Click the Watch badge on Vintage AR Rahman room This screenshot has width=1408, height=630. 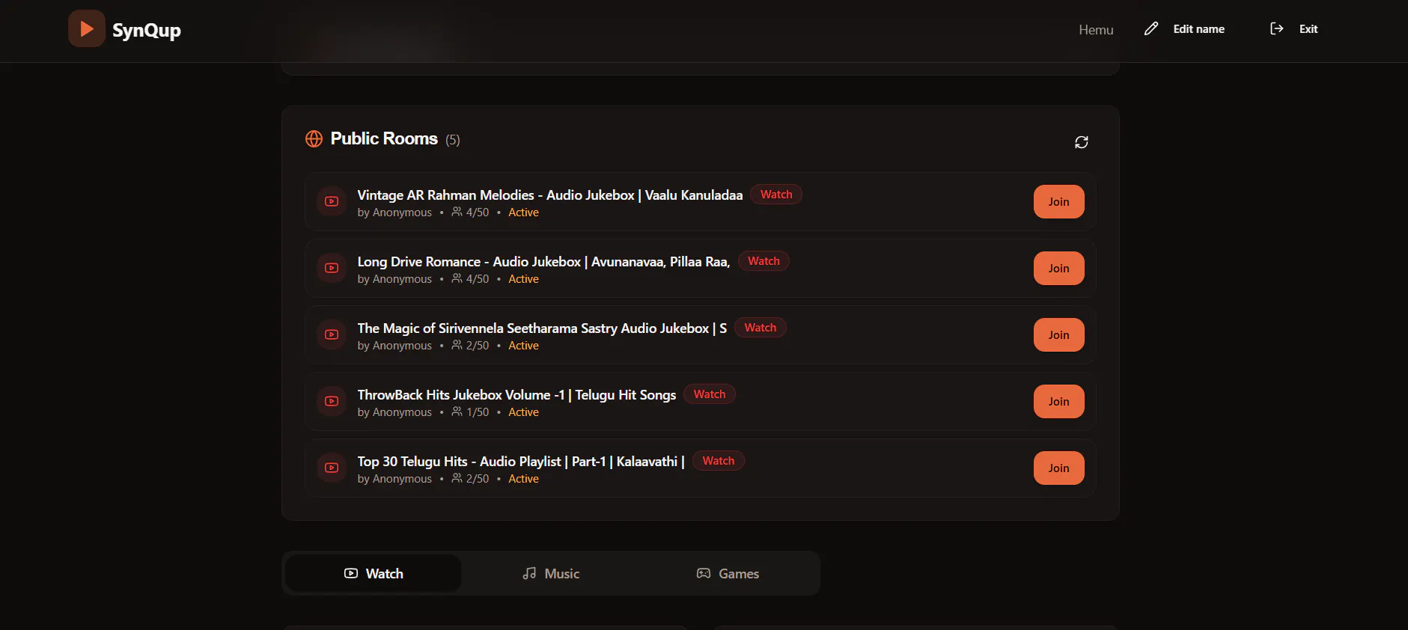click(776, 195)
